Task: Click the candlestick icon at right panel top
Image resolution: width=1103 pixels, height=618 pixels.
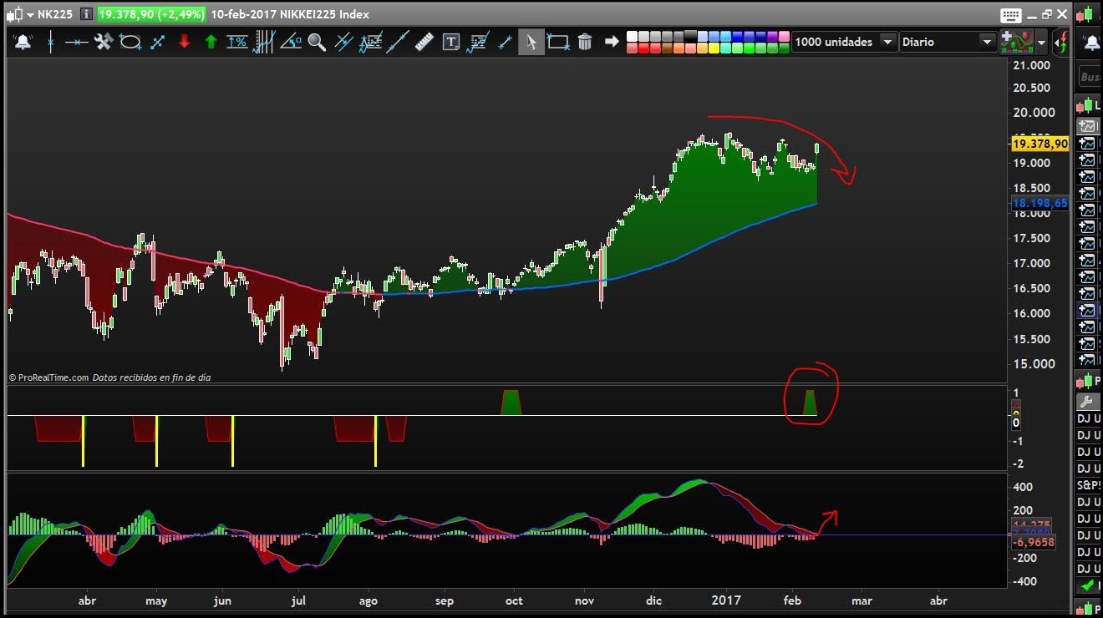Action: point(1085,14)
